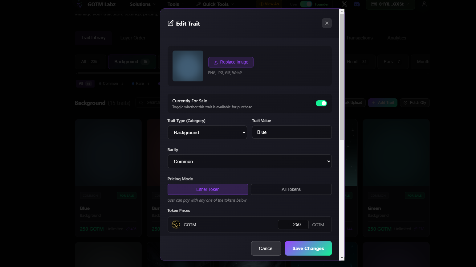Click the scrollbar down arrow in dialog
Viewport: 476px width, 267px height.
pos(342,258)
